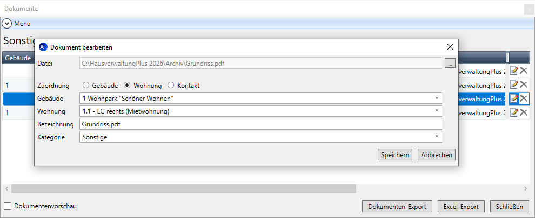Image resolution: width=535 pixels, height=218 pixels.
Task: Delete the second row document
Action: [524, 85]
